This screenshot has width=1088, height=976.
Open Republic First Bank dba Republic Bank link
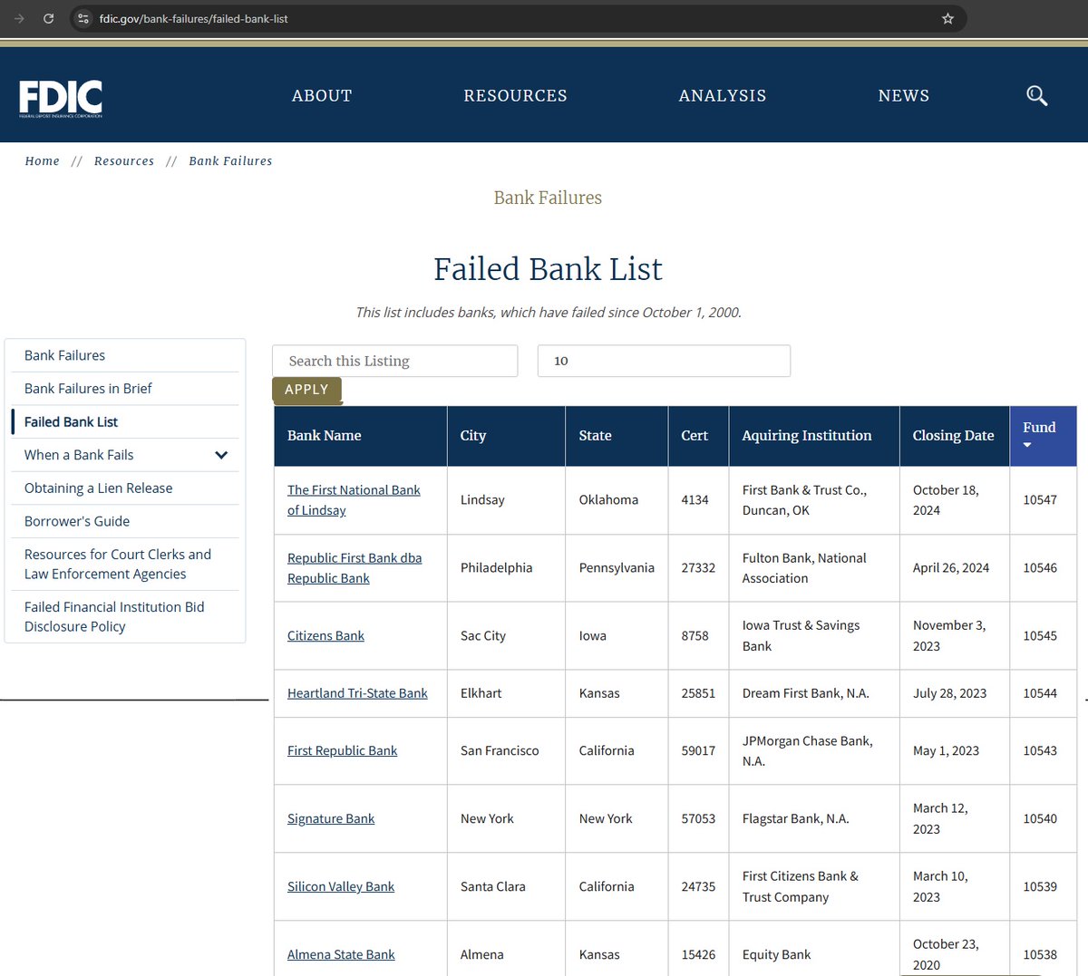click(x=355, y=568)
